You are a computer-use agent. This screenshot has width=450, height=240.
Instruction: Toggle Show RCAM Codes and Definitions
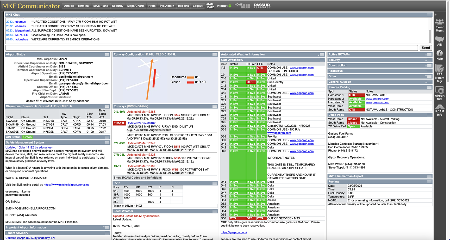coord(137,178)
